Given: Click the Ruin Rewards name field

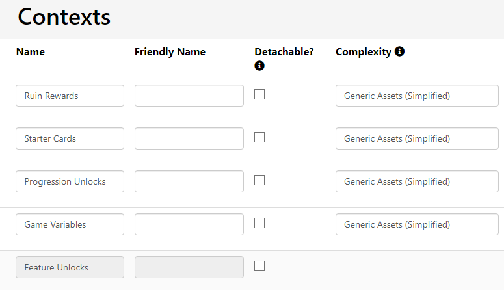Looking at the screenshot, I should [x=70, y=96].
